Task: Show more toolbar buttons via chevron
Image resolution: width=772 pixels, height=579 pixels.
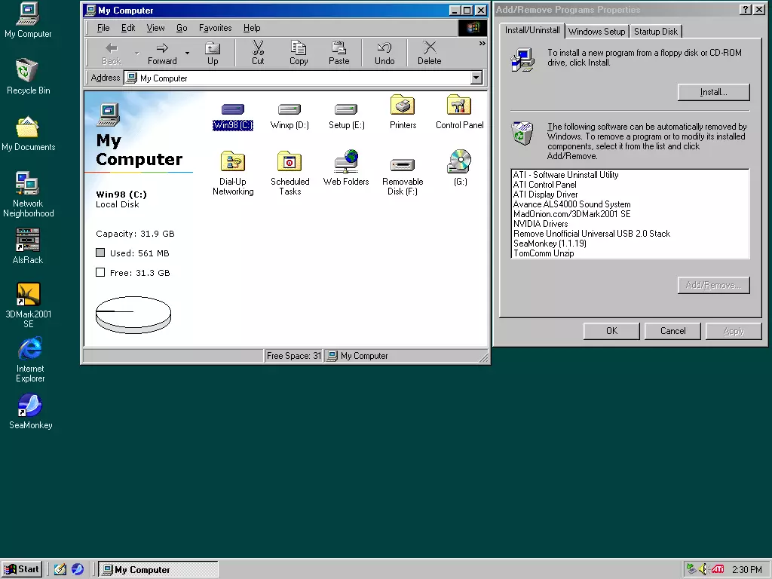Action: [482, 44]
